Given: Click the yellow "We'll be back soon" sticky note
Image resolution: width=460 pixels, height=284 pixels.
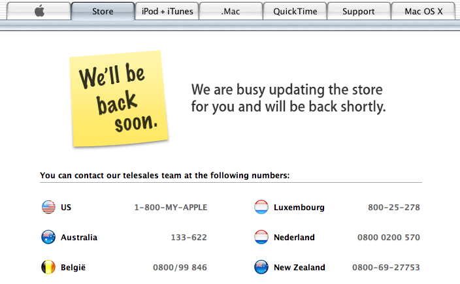Looking at the screenshot, I should point(119,99).
